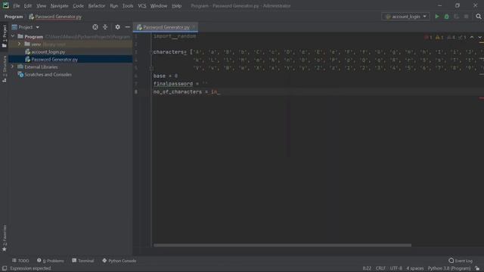This screenshot has width=484, height=272.
Task: Collapse the Program root folder
Action: pyautogui.click(x=13, y=36)
